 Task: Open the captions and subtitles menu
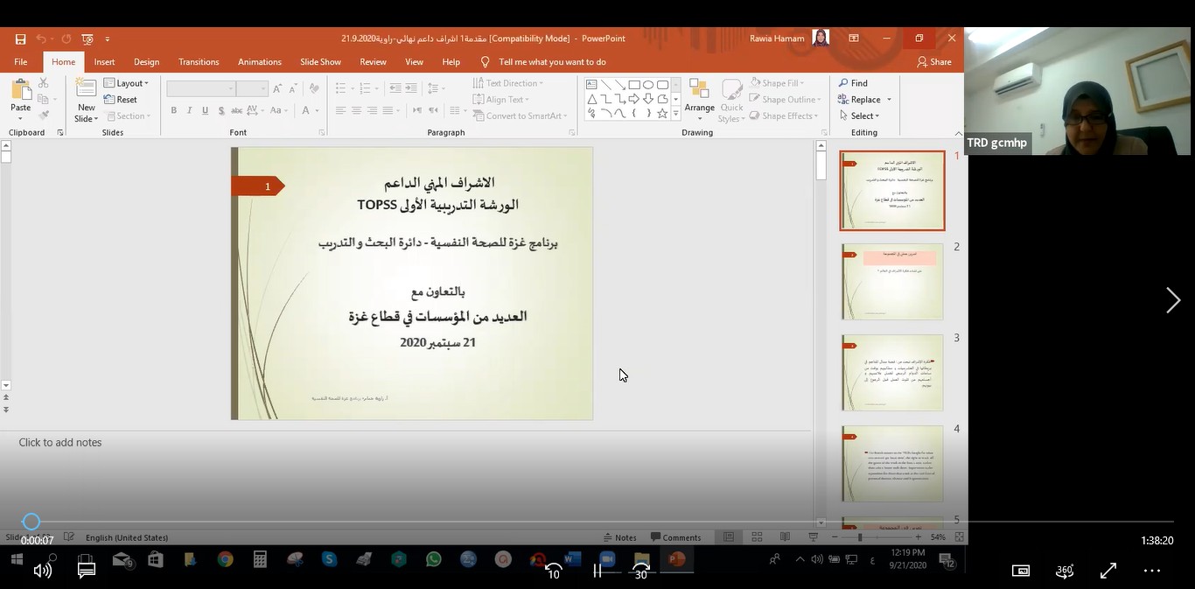[87, 571]
